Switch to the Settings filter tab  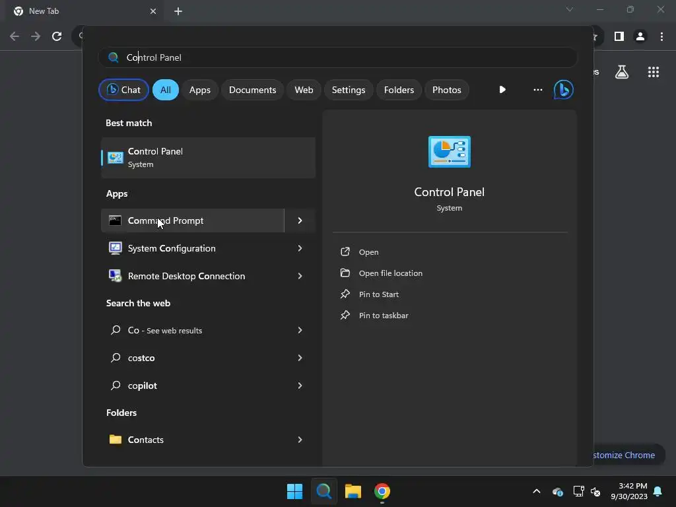click(349, 90)
